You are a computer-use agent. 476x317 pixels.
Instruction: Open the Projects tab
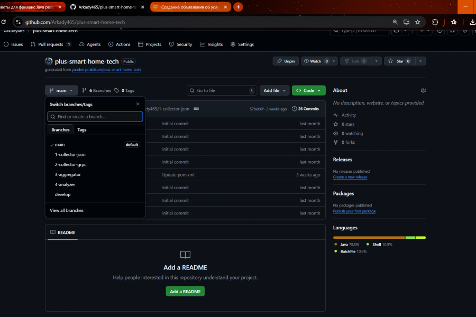pyautogui.click(x=150, y=44)
